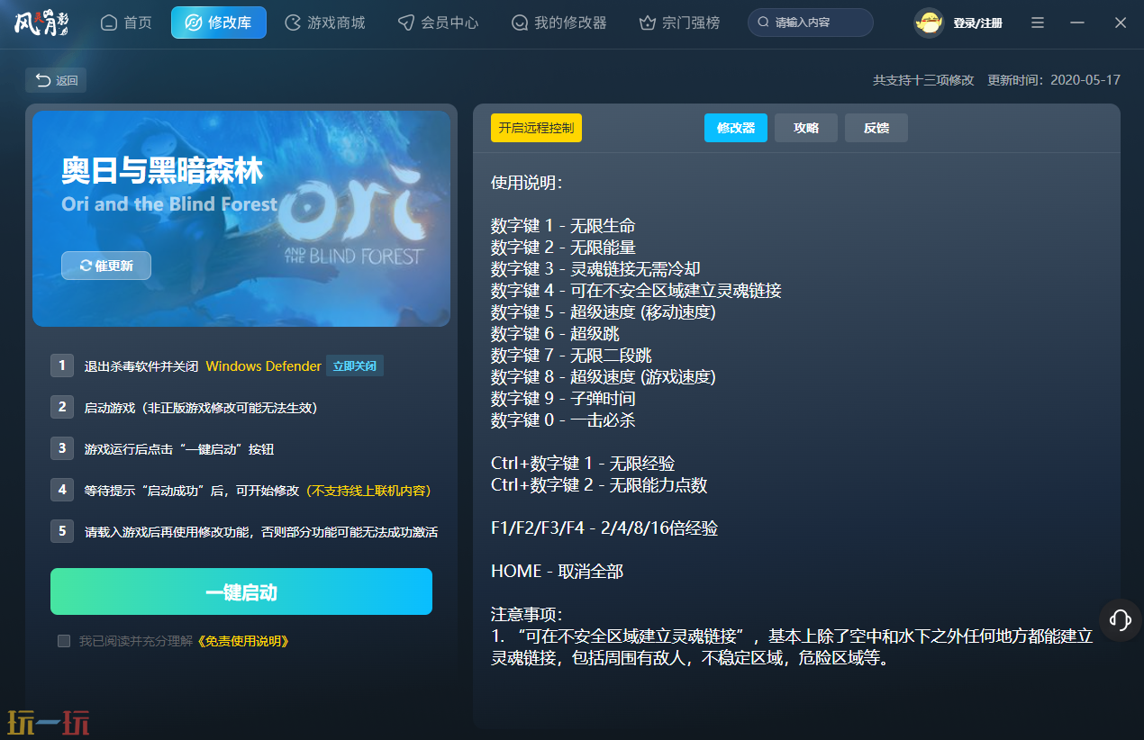This screenshot has height=740, width=1144.
Task: Minimize the window
Action: coord(1077,23)
